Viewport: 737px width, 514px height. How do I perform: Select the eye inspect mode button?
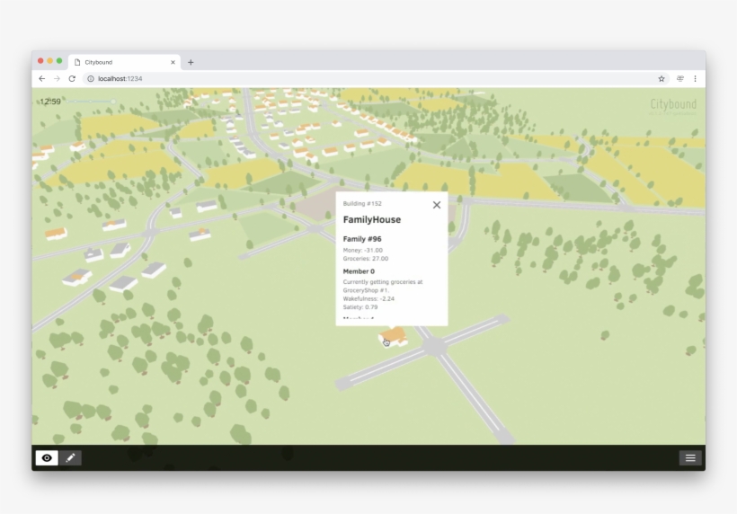coord(47,458)
